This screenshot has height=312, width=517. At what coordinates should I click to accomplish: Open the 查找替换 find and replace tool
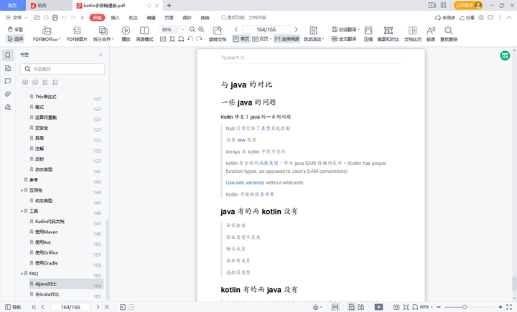pyautogui.click(x=449, y=34)
